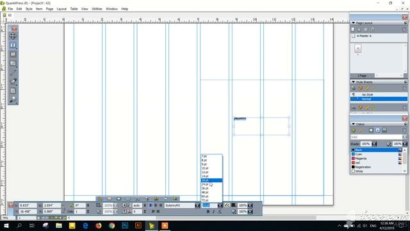Open the OpenType styles icon

coord(227,205)
